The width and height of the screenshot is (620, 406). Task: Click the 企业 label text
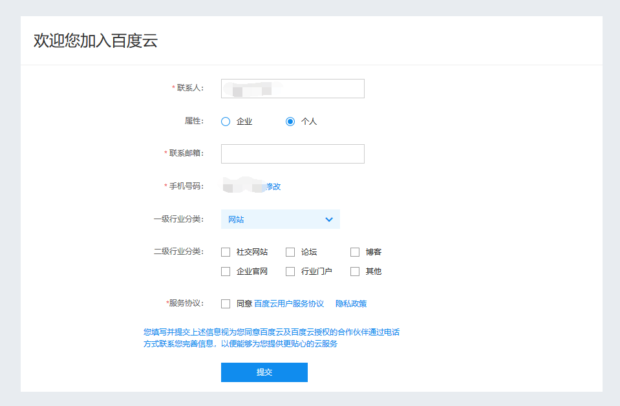(244, 122)
